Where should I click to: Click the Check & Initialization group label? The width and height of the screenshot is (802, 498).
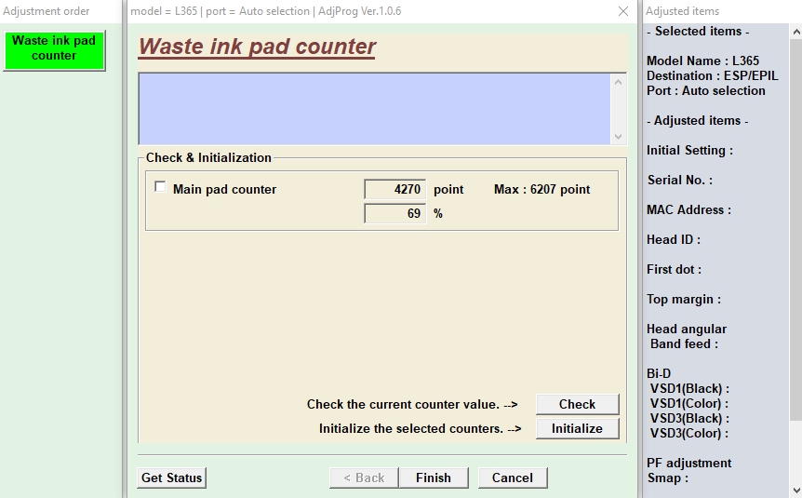point(208,157)
